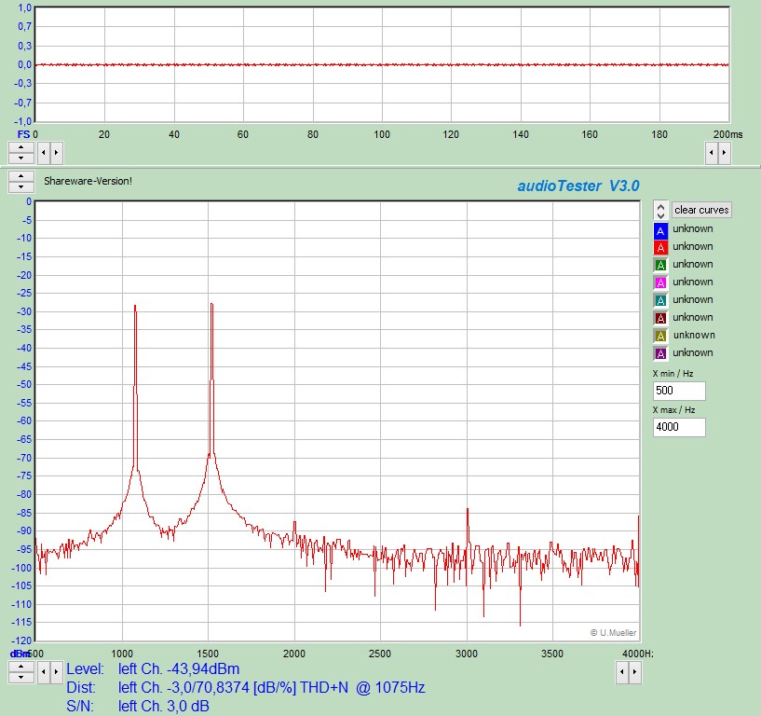Click the 'clear curves' button
This screenshot has height=716, width=761.
(x=701, y=210)
